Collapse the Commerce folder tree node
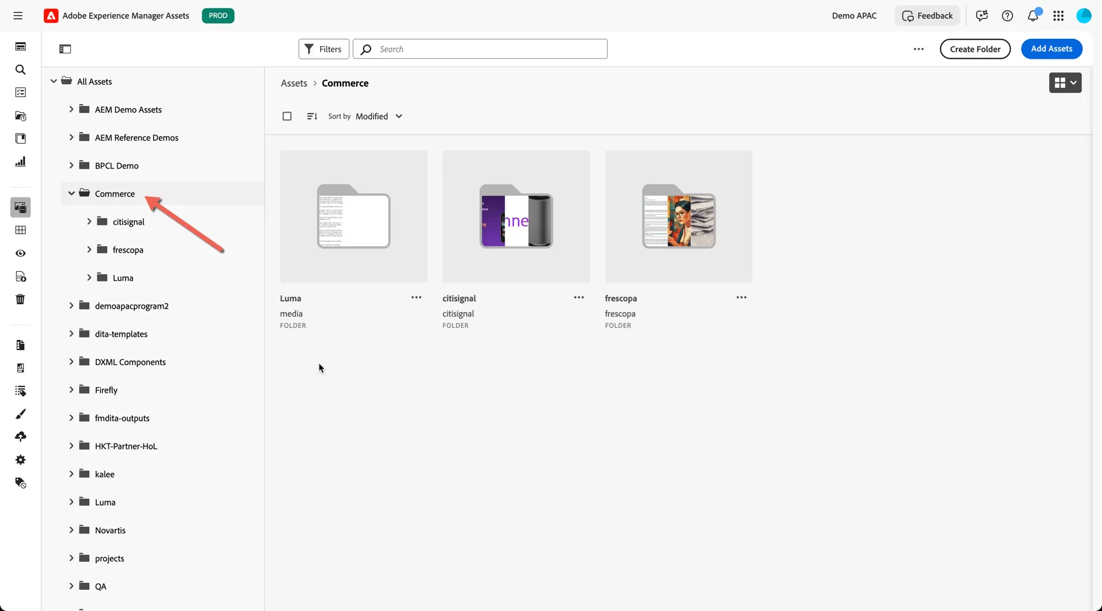 tap(71, 193)
